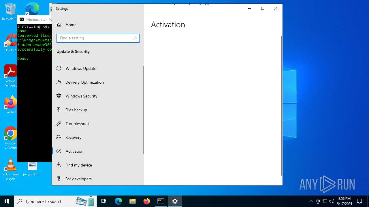Open Task View from the taskbar

coord(104,201)
